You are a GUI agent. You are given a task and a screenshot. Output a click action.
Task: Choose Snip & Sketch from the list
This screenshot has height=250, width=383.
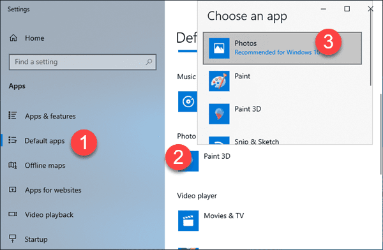coord(257,142)
